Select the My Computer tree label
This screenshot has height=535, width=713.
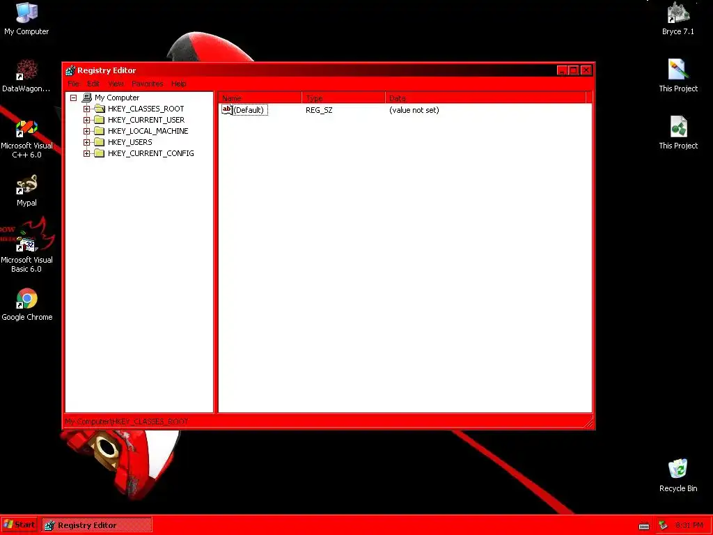point(117,98)
